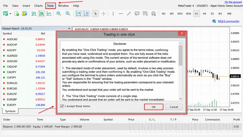Close the Trading in one click dialog

tap(182, 33)
